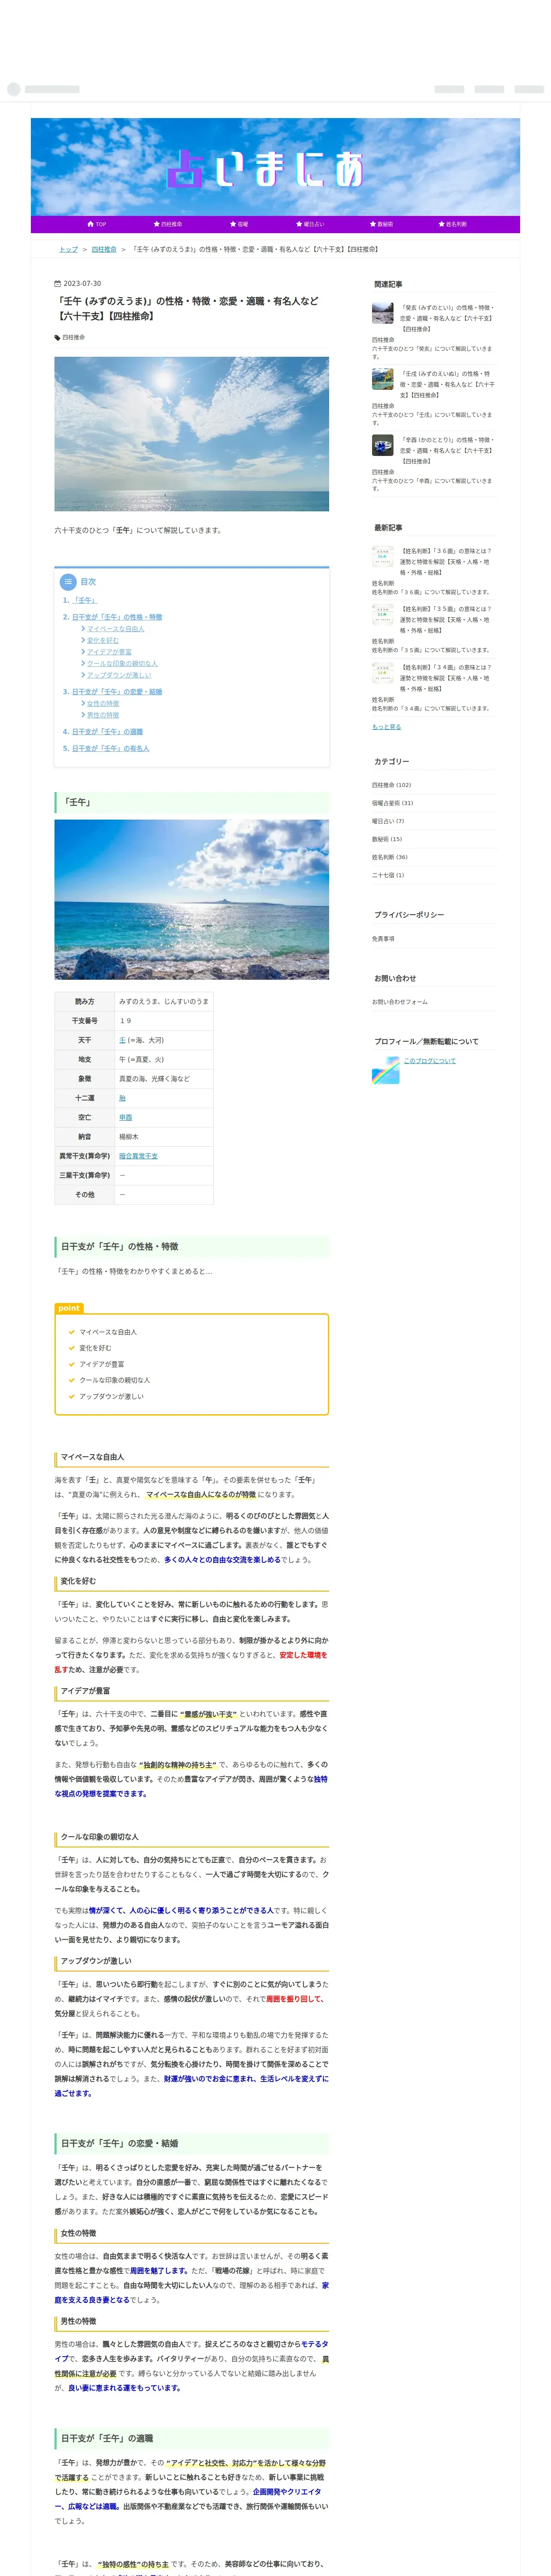
Task: Open the このブログについて profile link
Action: [x=429, y=1061]
